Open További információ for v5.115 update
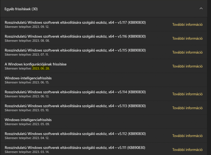This screenshot has width=211, height=155. click(x=188, y=52)
